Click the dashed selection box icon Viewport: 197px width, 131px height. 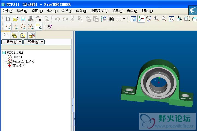click(118, 19)
